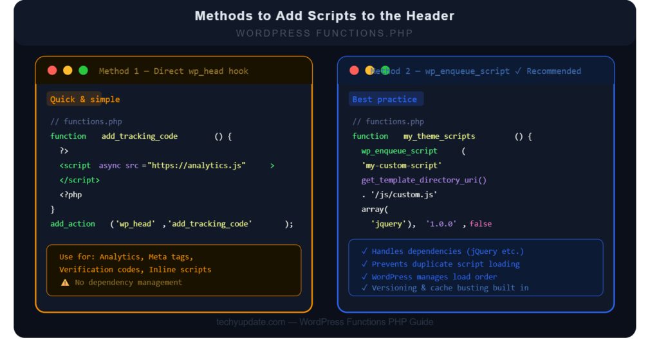Click the // functions.php comment in Method 1
The image size is (659, 347).
coord(86,121)
